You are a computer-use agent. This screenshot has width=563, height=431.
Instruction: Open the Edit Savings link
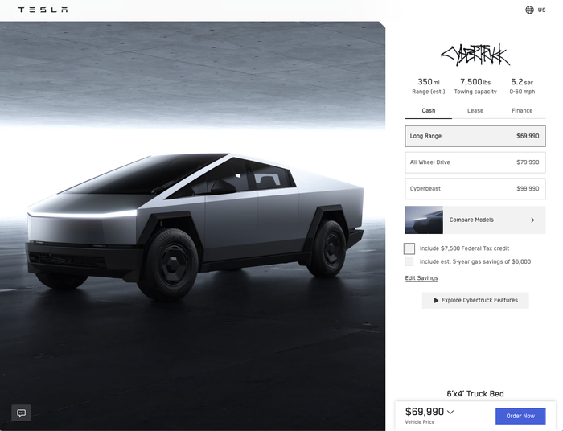pos(421,278)
